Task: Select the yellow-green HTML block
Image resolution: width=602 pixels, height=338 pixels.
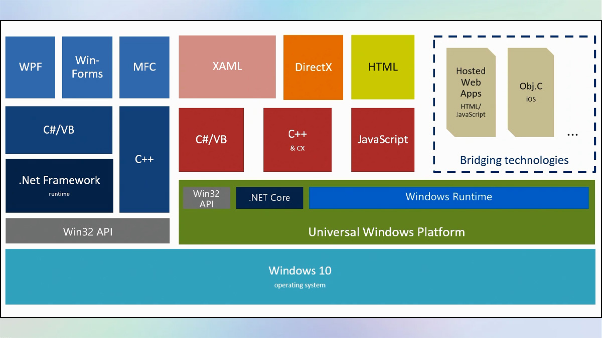Action: [383, 67]
